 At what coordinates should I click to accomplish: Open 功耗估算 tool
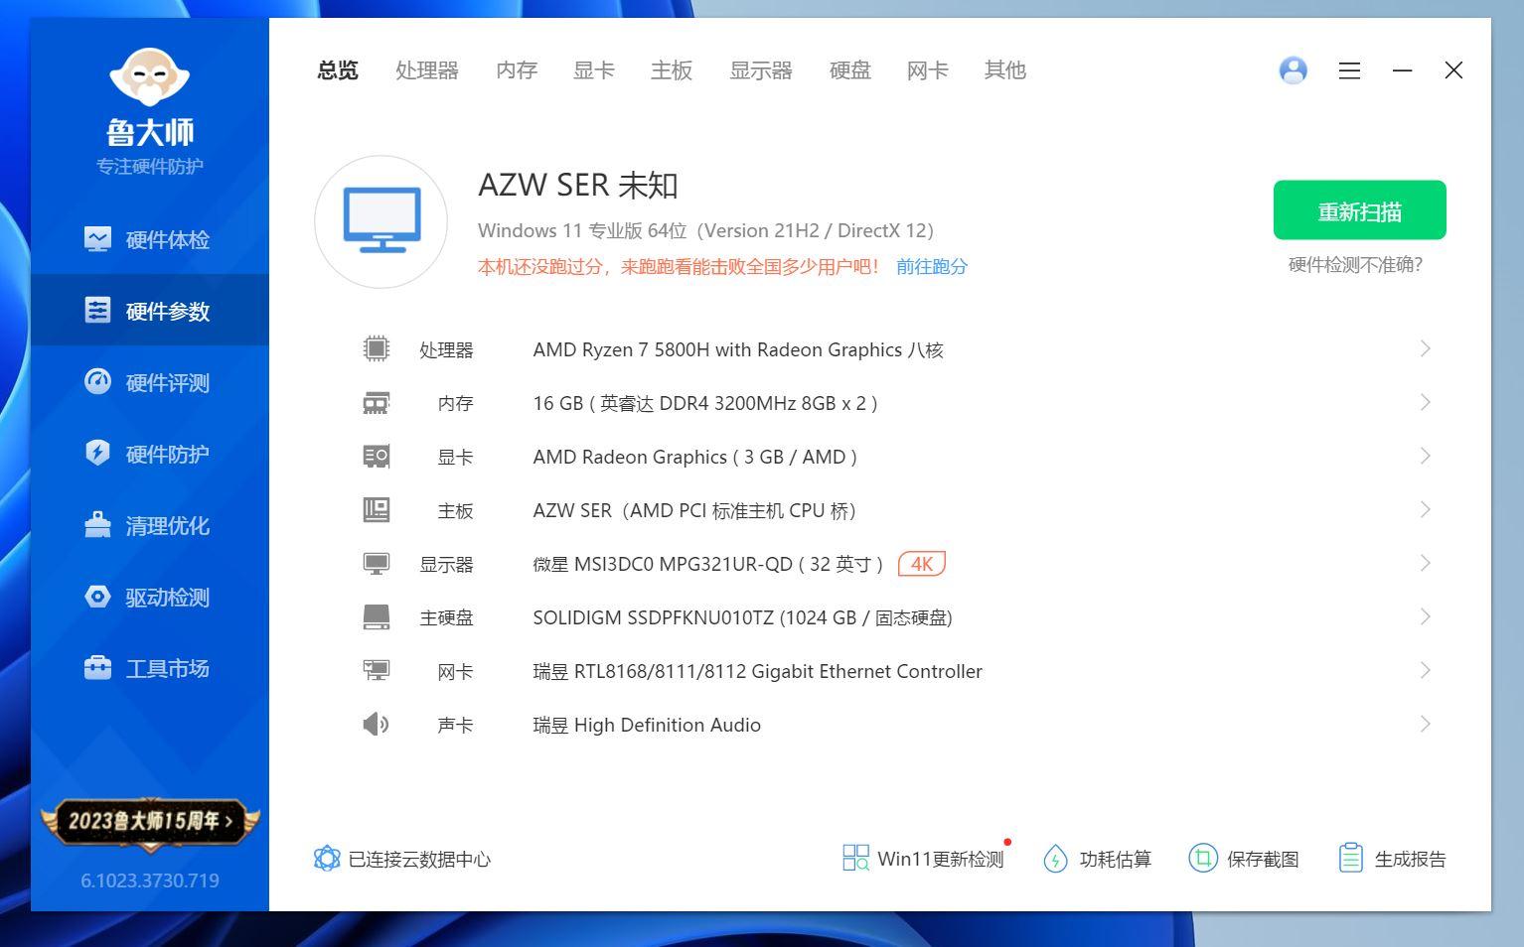click(x=1098, y=859)
